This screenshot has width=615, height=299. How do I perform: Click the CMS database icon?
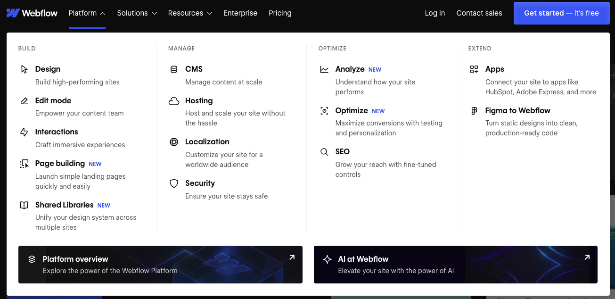coord(174,69)
